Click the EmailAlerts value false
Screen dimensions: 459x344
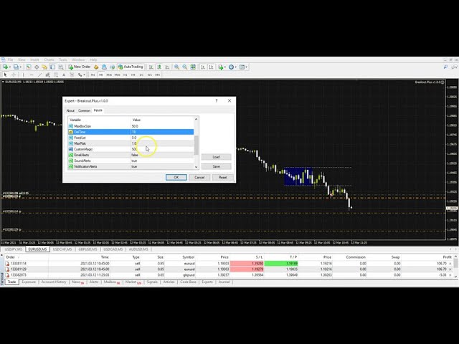pos(135,155)
